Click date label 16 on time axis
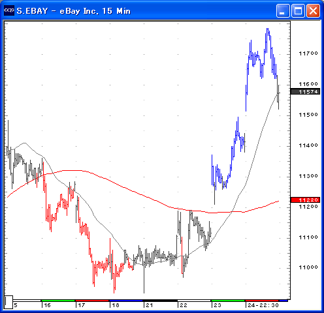 pyautogui.click(x=47, y=305)
